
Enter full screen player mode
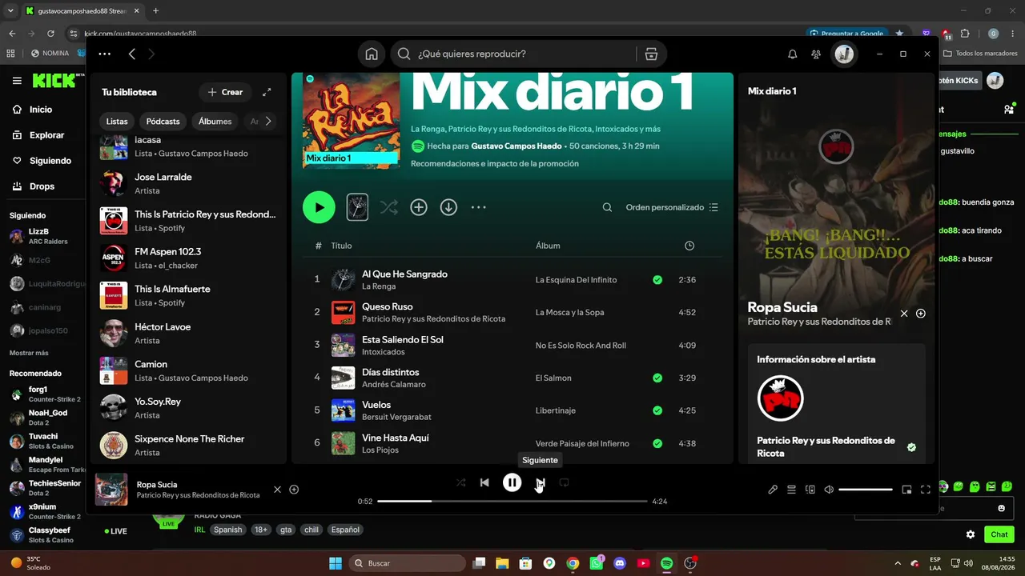(x=926, y=490)
